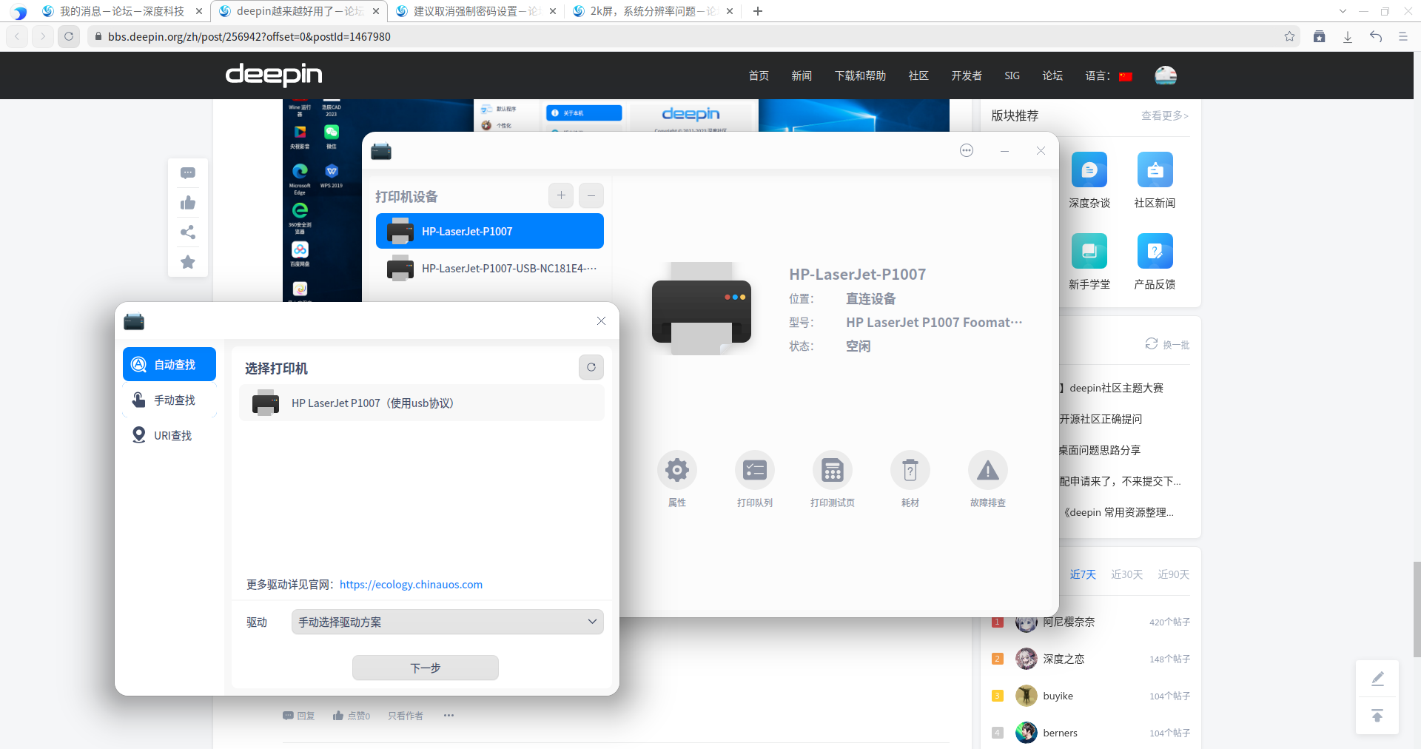Select HP LaserJet P1007 (使用usb协议) found printer
Image resolution: width=1421 pixels, height=749 pixels.
point(422,403)
